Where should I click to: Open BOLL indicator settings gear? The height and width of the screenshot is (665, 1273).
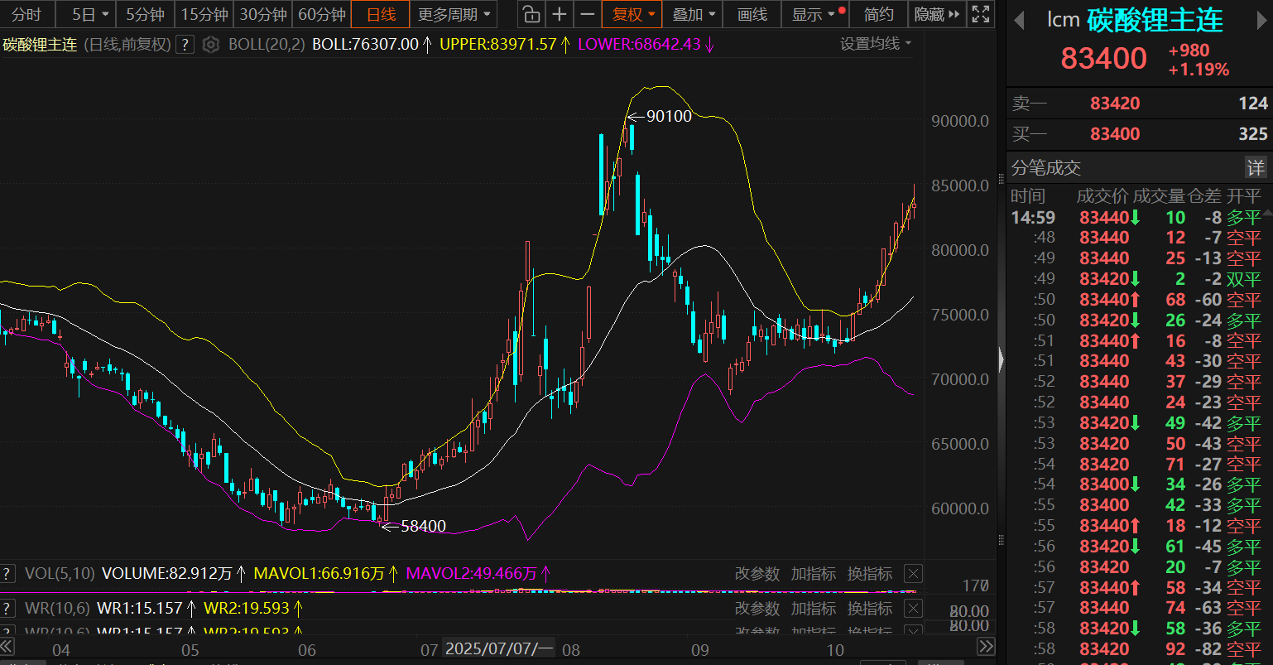coord(211,45)
